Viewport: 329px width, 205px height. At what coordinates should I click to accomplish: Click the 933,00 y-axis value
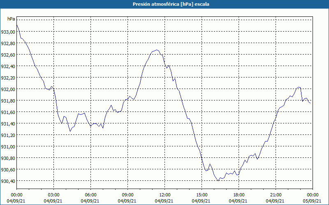(8, 32)
